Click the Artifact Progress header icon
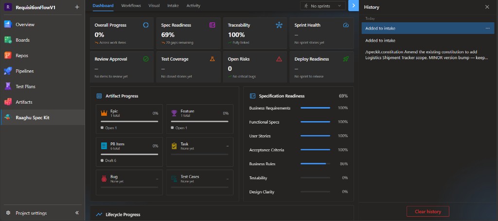Screen dimensions: 498x221 [x=99, y=96]
